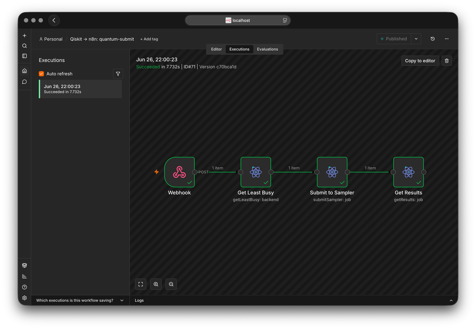476x329 pixels.
Task: Click the '1 item' label after Webhook
Action: 217,168
